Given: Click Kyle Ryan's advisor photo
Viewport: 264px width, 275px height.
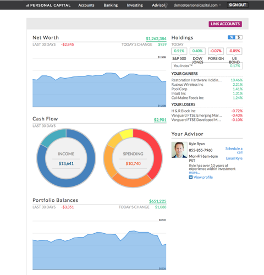Looking at the screenshot, I should (179, 150).
